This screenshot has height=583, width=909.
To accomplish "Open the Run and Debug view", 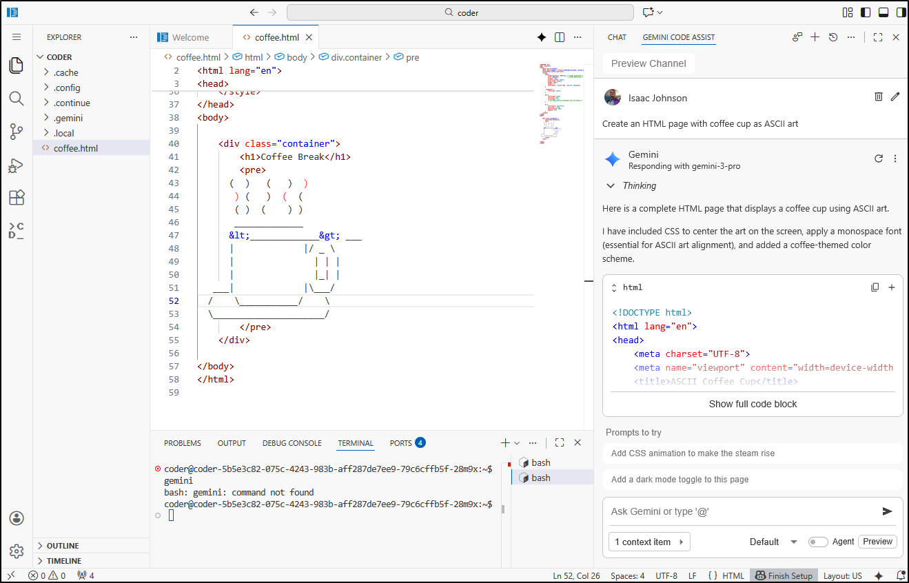I will pyautogui.click(x=17, y=165).
